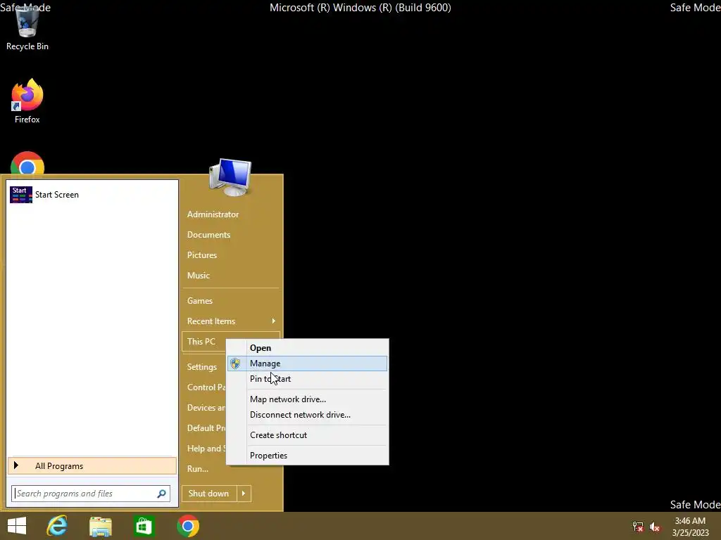Click the network status tray icon
The height and width of the screenshot is (540, 721).
(x=638, y=527)
